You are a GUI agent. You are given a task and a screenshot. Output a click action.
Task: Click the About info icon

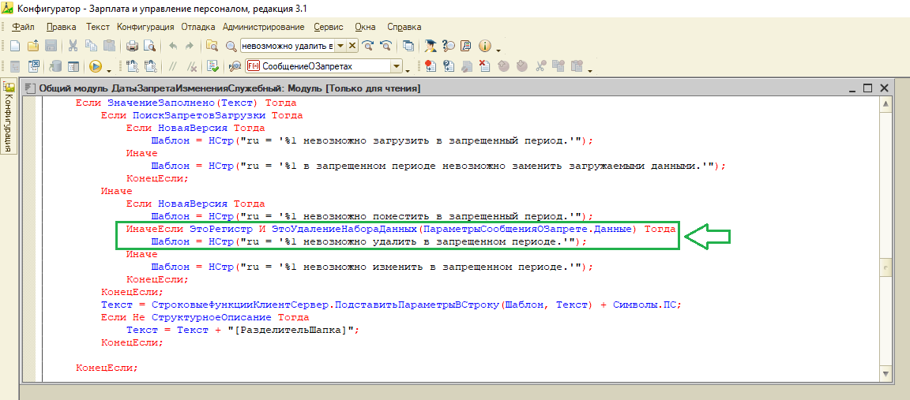coord(484,46)
